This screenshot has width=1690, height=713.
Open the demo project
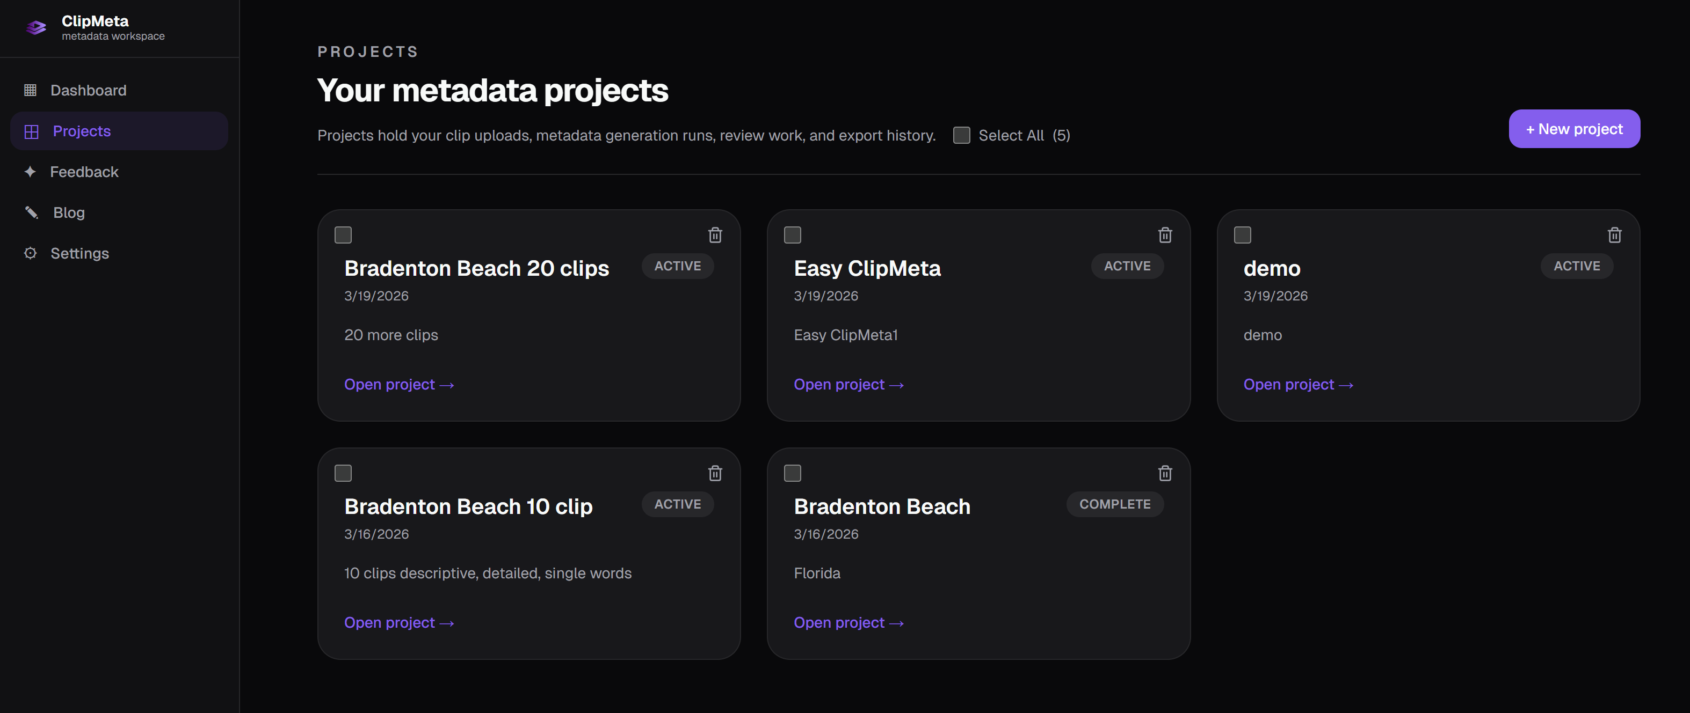[1299, 384]
